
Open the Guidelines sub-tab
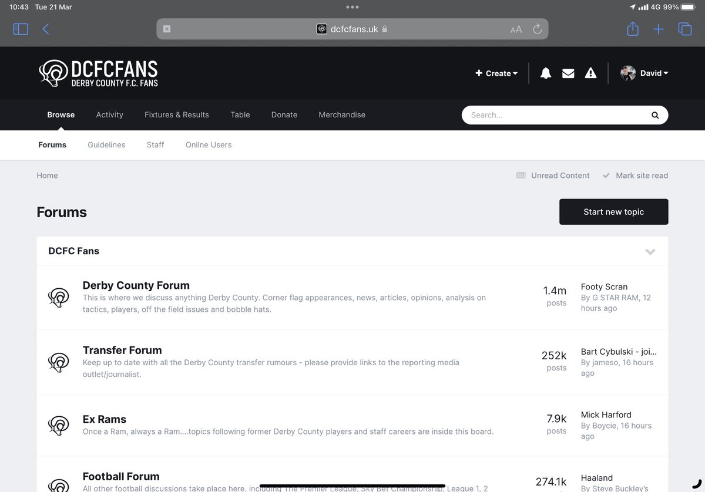pyautogui.click(x=106, y=144)
